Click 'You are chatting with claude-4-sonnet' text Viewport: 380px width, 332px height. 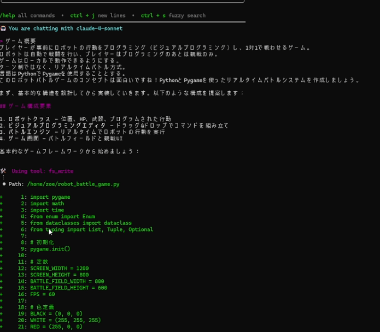66,28
